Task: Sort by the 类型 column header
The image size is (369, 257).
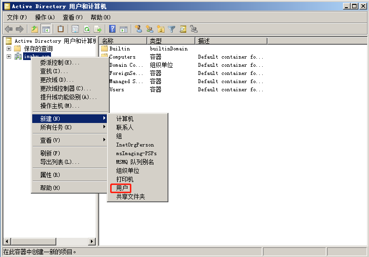Action: coord(171,41)
